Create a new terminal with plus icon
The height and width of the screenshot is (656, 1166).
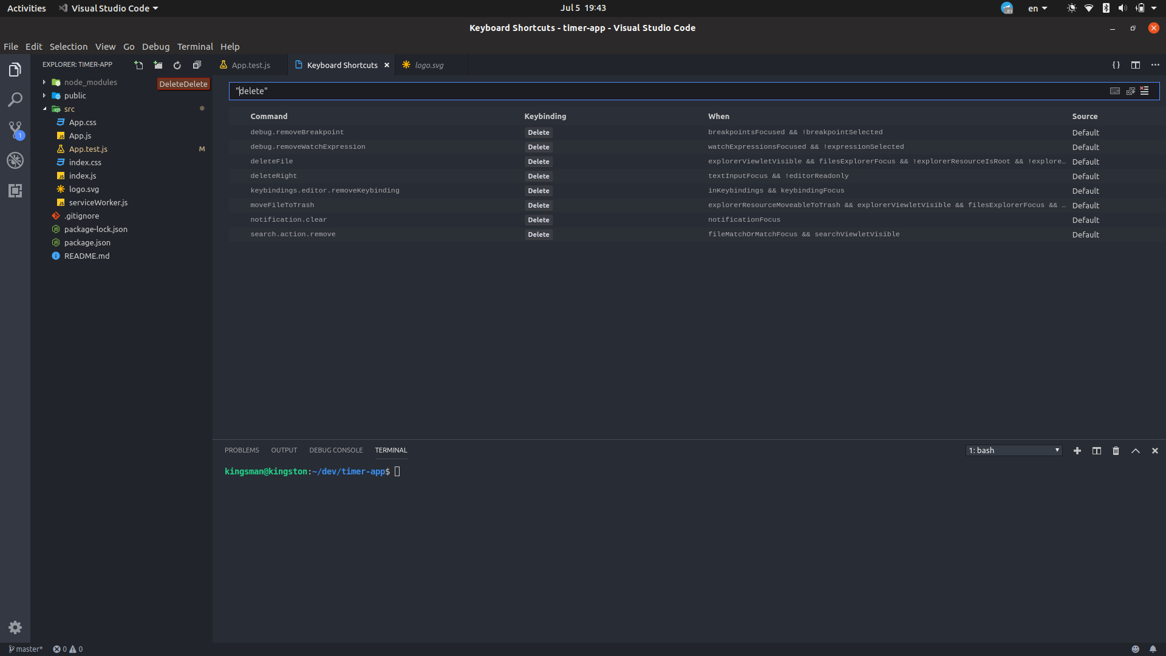pos(1077,451)
